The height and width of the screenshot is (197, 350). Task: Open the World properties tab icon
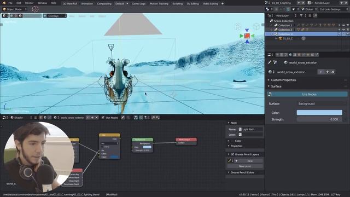290,55
